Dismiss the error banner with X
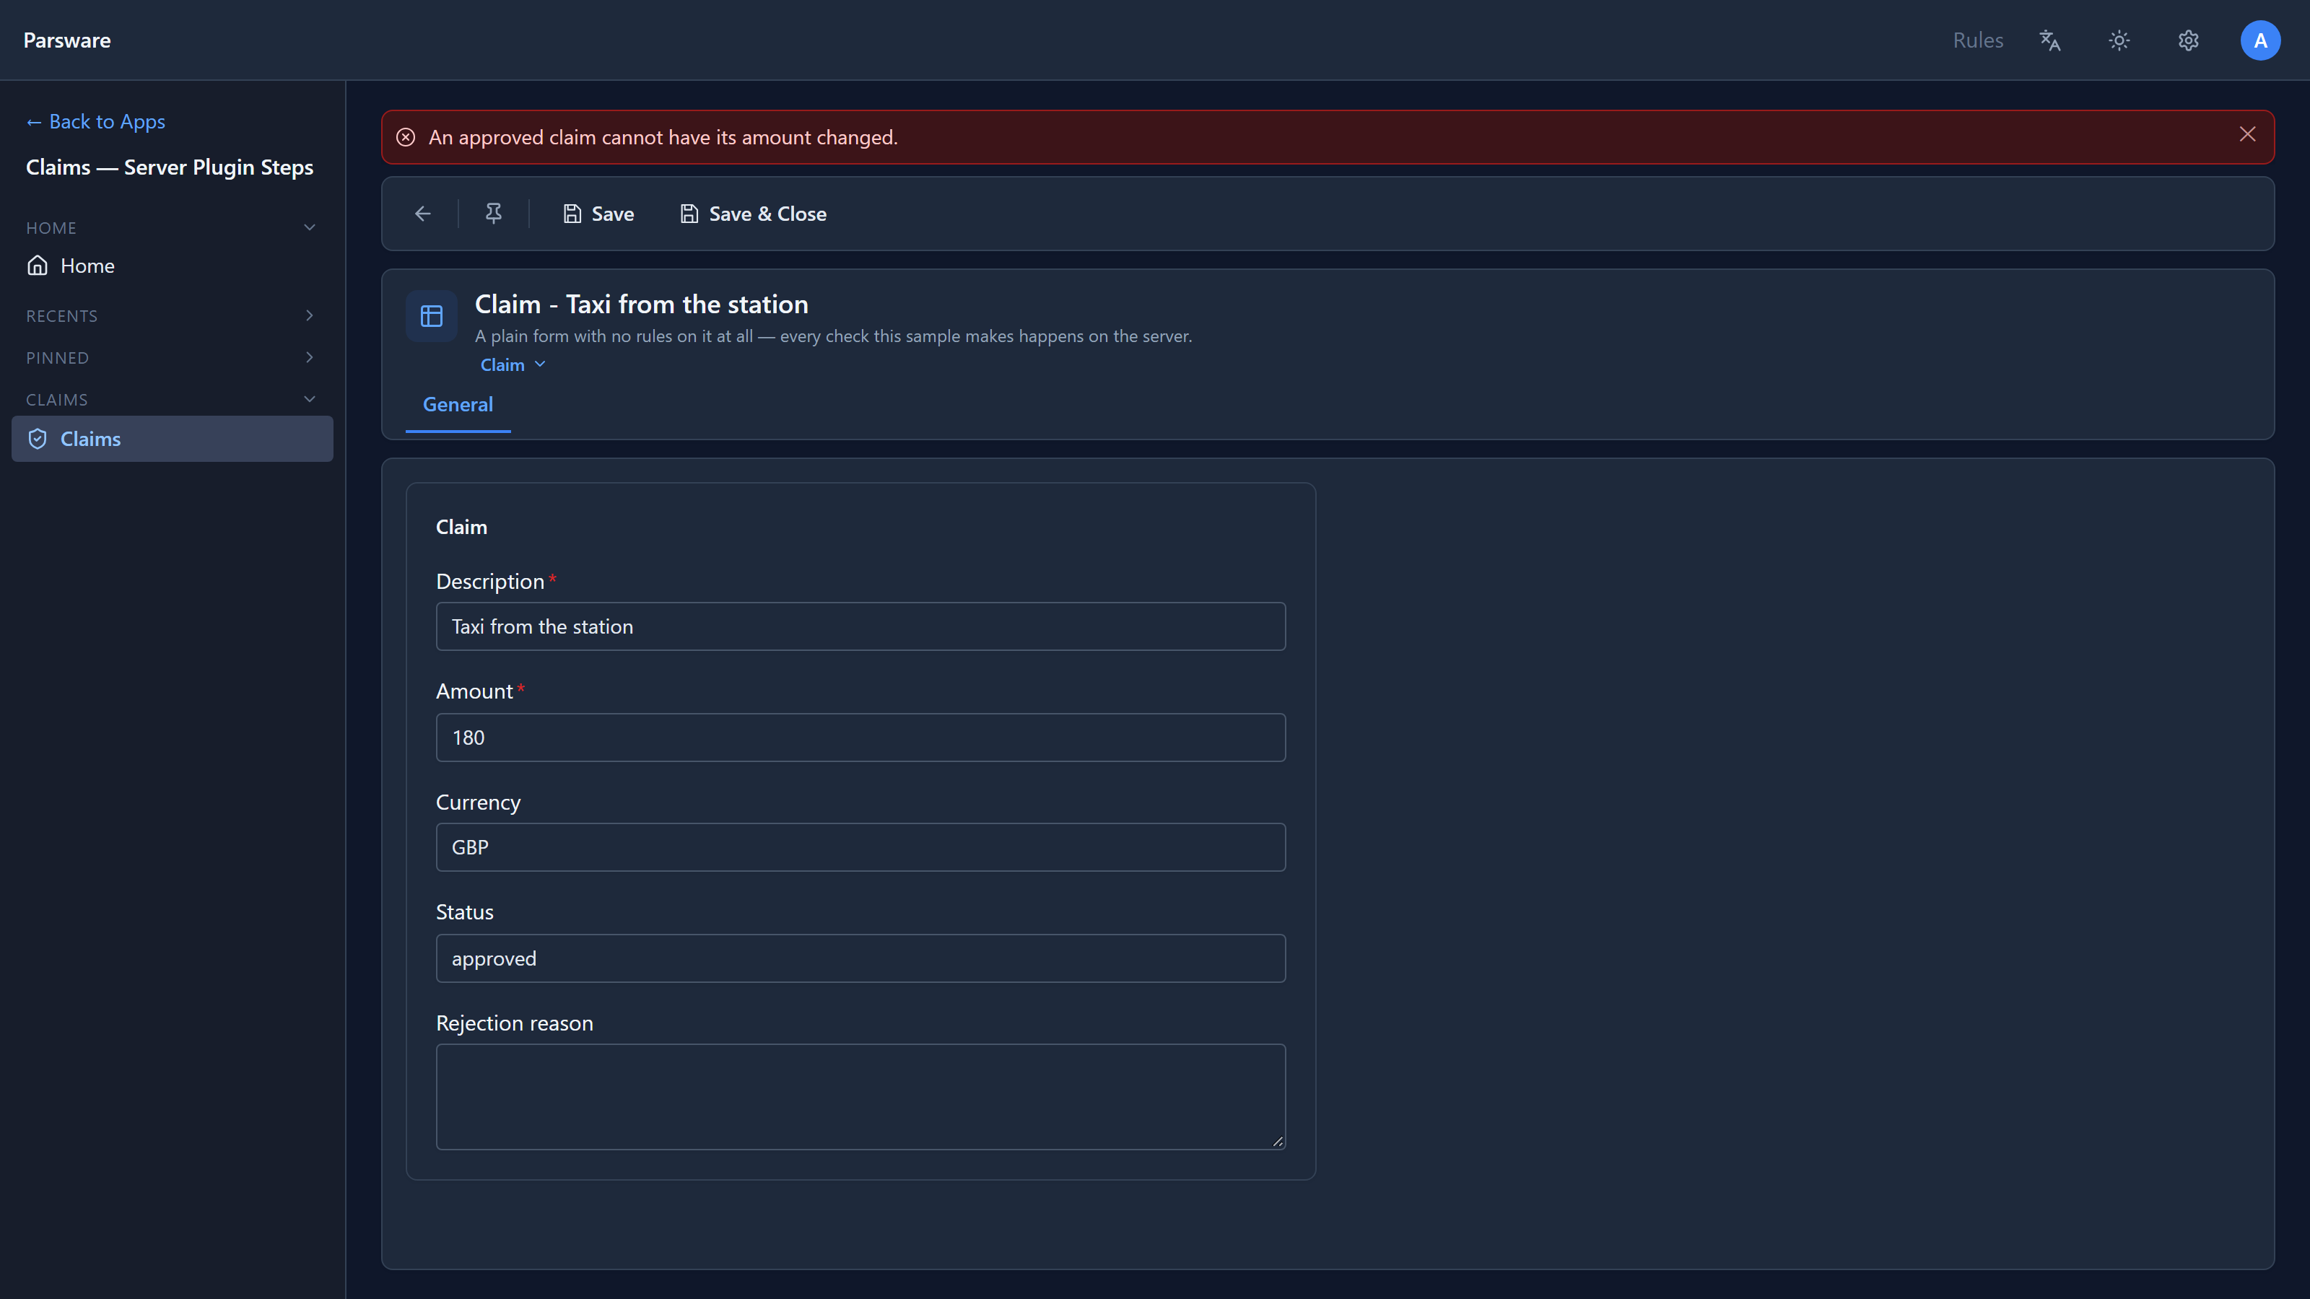The width and height of the screenshot is (2310, 1299). click(x=2247, y=134)
